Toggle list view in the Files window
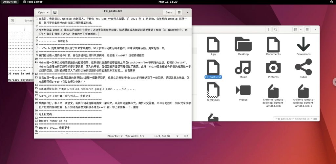 296,30
